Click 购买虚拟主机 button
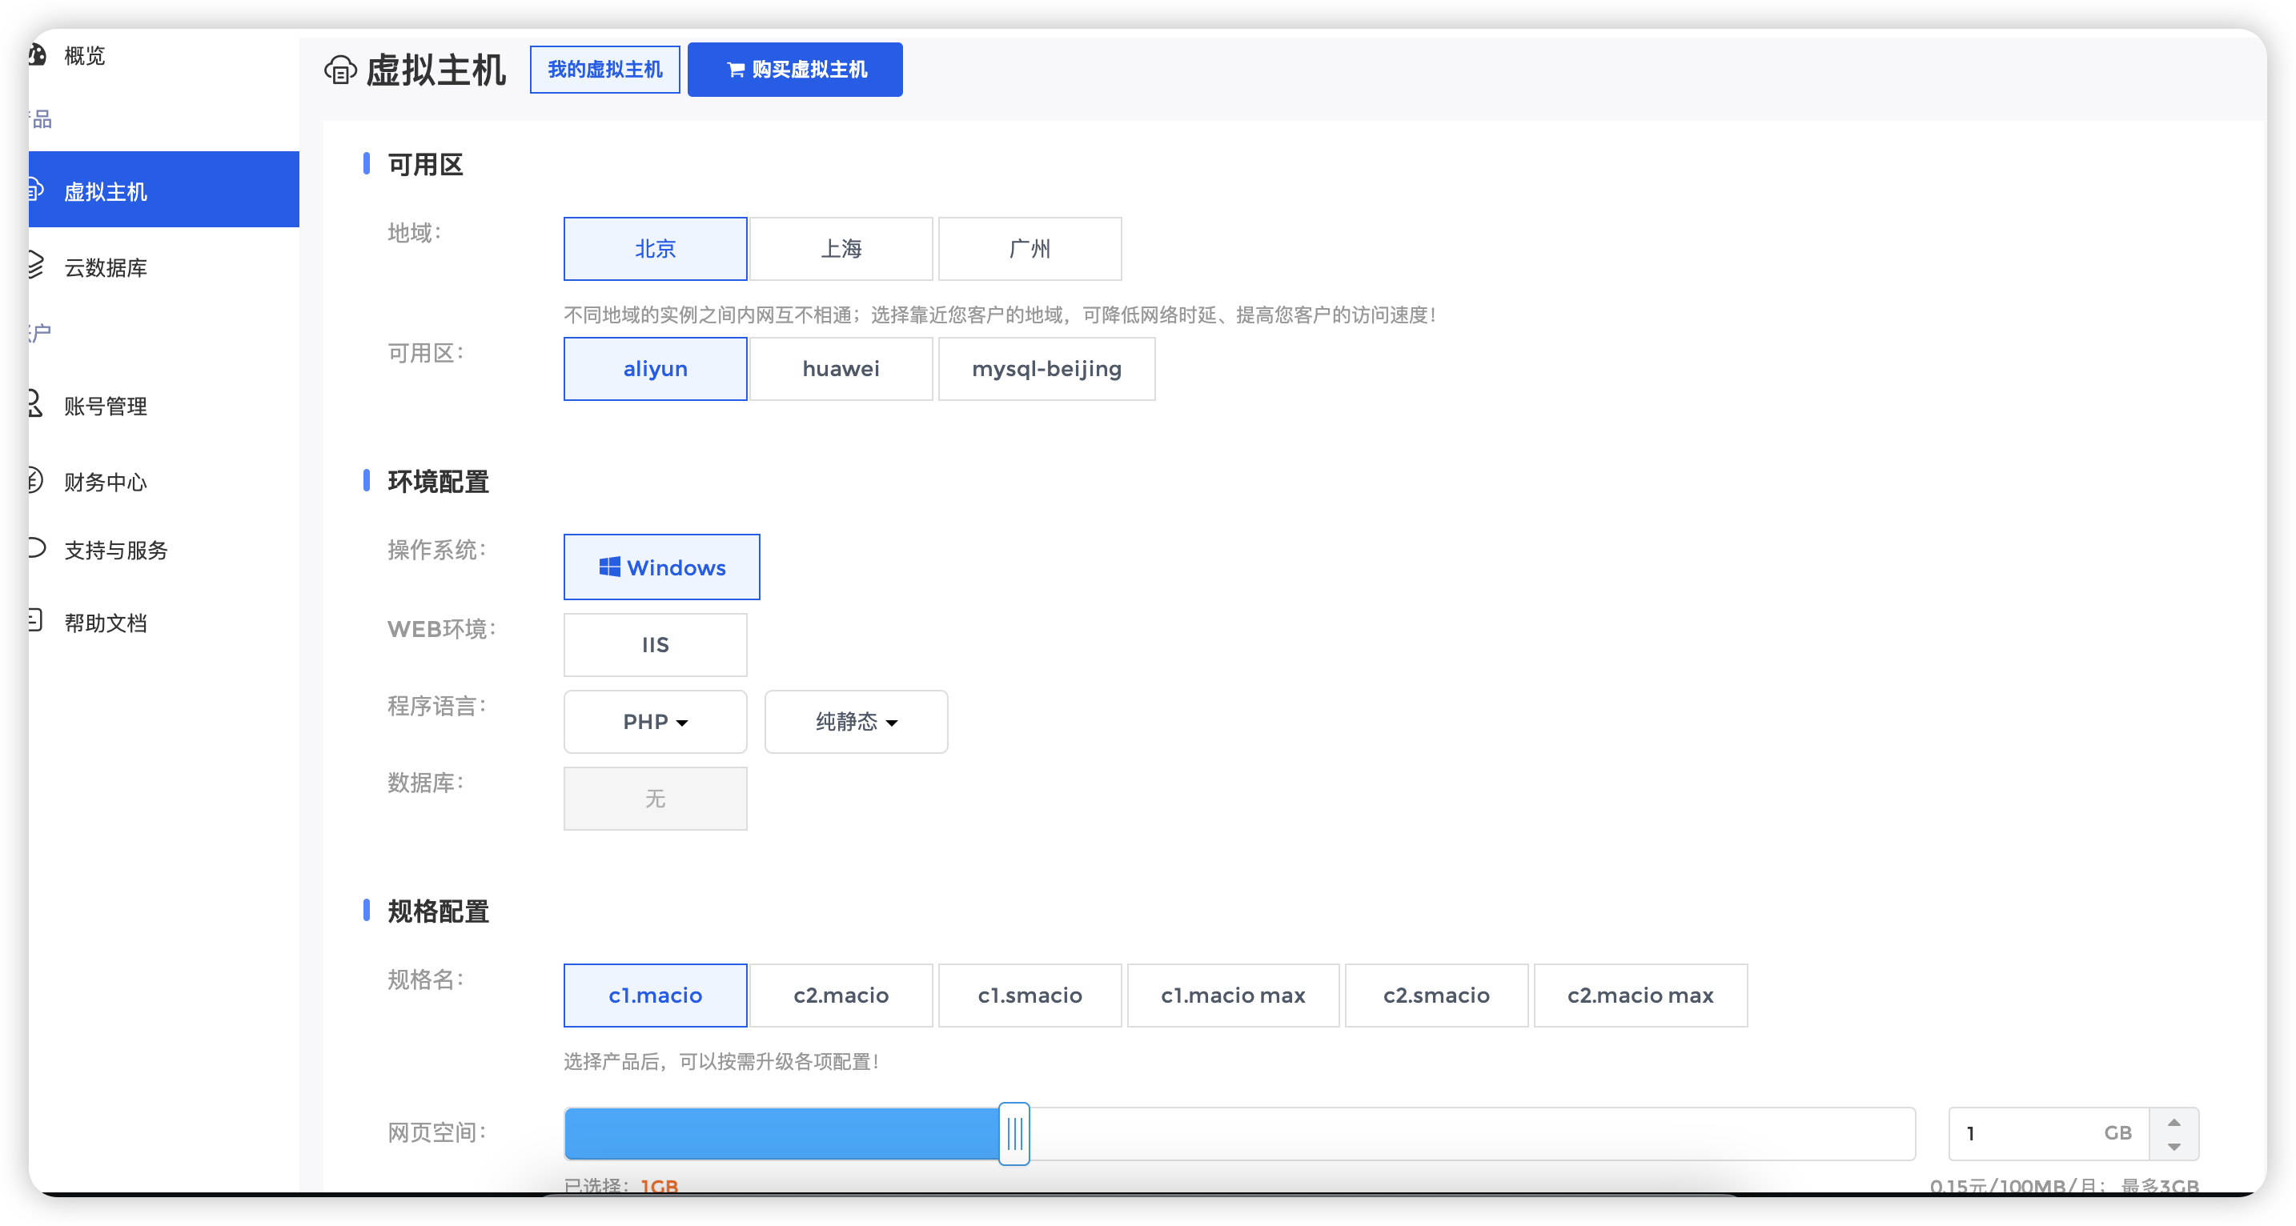The image size is (2296, 1226). tap(795, 70)
